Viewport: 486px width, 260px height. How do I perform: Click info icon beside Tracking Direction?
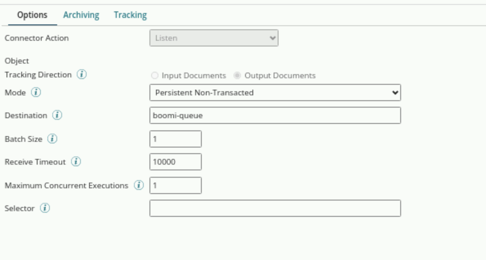82,75
